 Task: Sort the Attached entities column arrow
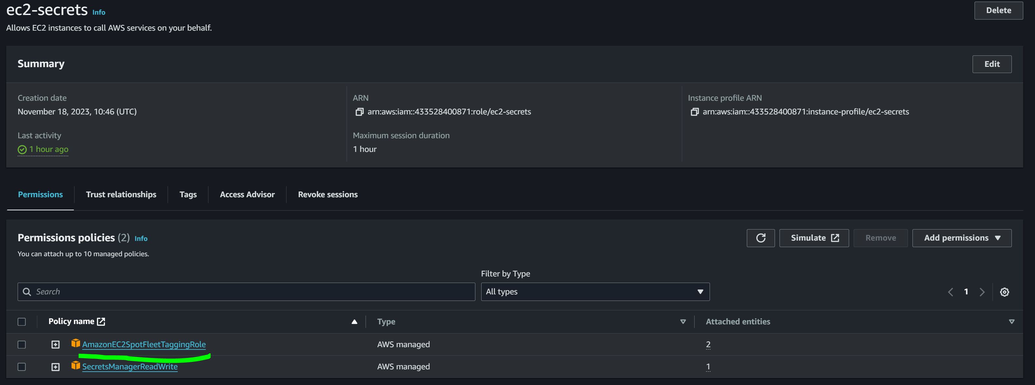(1011, 322)
